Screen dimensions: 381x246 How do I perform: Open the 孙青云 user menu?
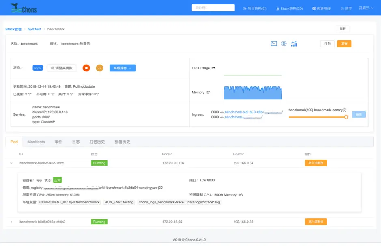(366, 8)
